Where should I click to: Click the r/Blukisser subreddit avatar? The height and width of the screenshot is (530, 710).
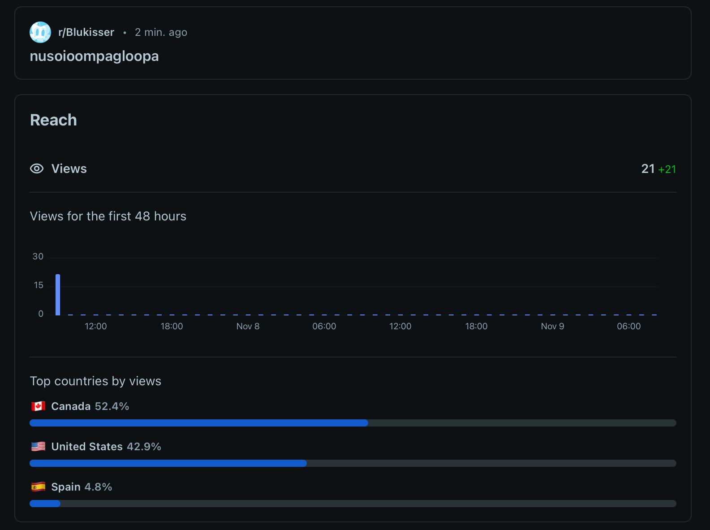(40, 32)
